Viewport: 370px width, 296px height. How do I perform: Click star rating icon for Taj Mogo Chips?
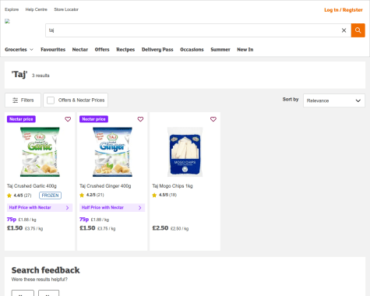[x=154, y=195]
